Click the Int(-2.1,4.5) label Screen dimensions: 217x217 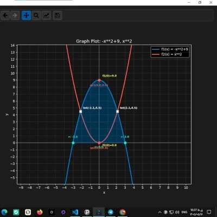tap(92, 108)
